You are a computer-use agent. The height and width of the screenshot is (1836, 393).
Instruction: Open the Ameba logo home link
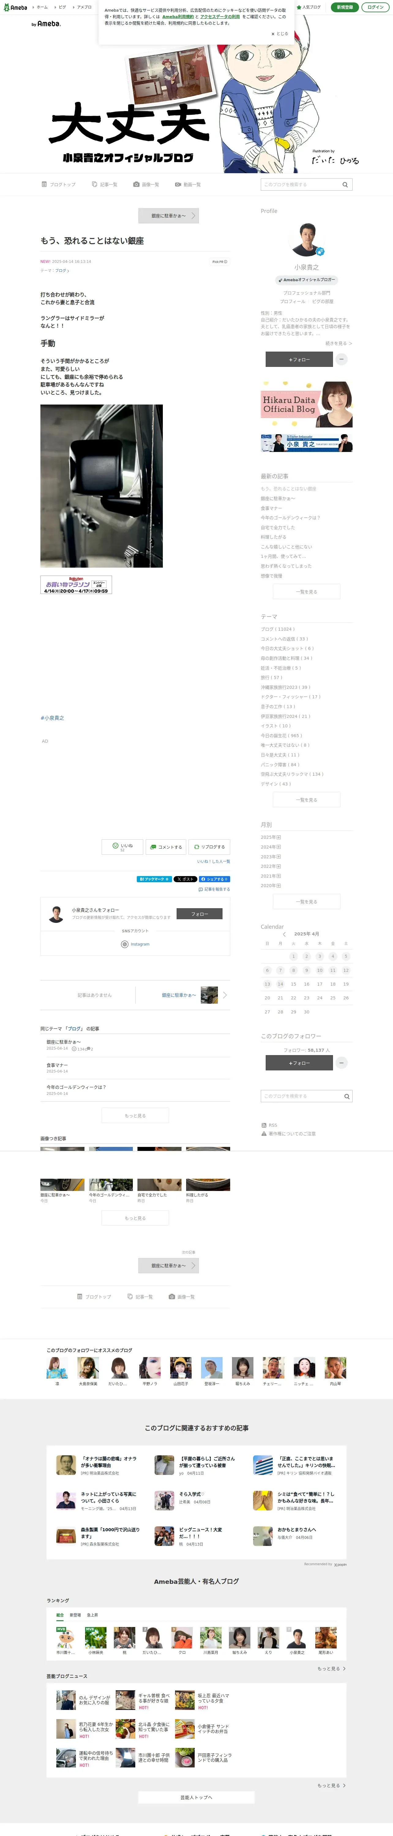pos(14,7)
